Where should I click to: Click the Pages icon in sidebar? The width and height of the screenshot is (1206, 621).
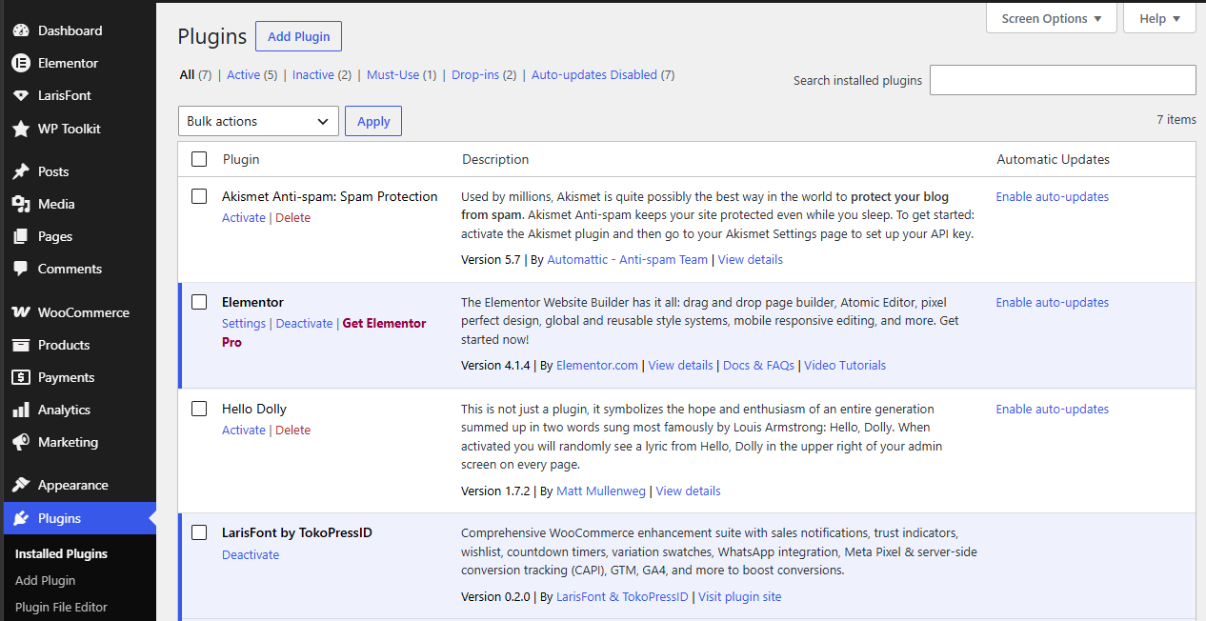pyautogui.click(x=21, y=236)
